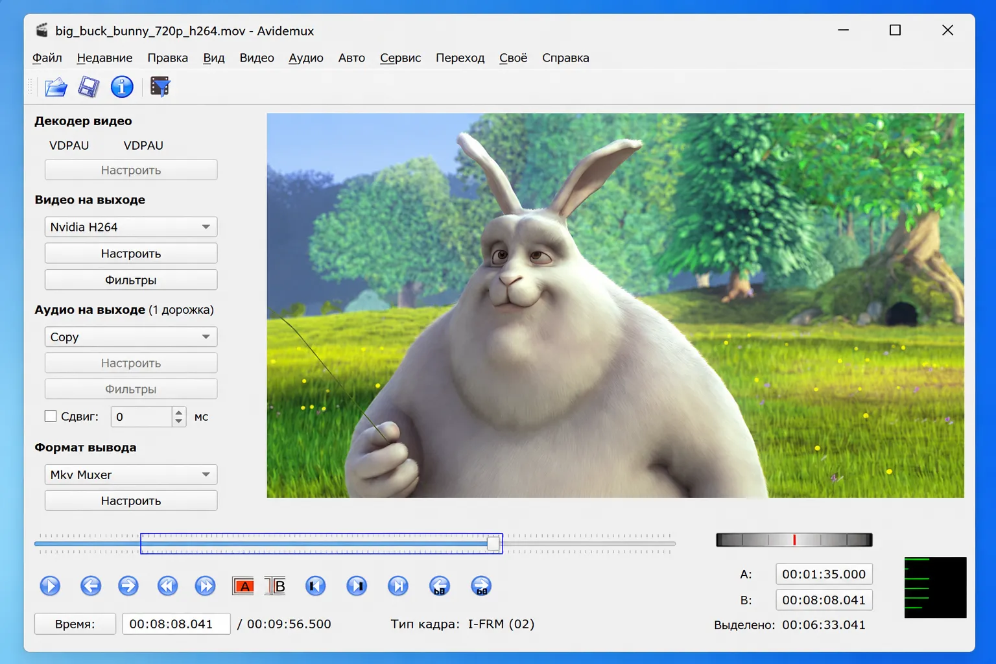Open the Вид menu
The width and height of the screenshot is (996, 664).
pos(214,58)
